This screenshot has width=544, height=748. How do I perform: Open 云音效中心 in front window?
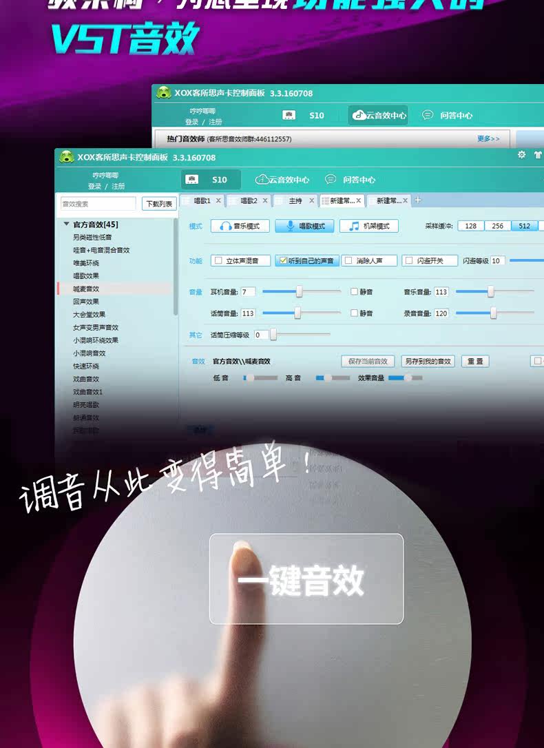282,179
